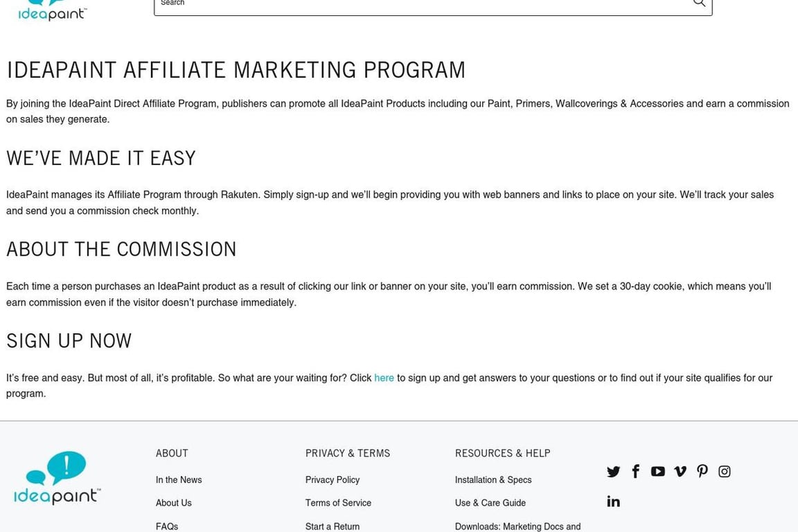Screen dimensions: 798x532
Task: Go to About Us page
Action: [x=174, y=503]
